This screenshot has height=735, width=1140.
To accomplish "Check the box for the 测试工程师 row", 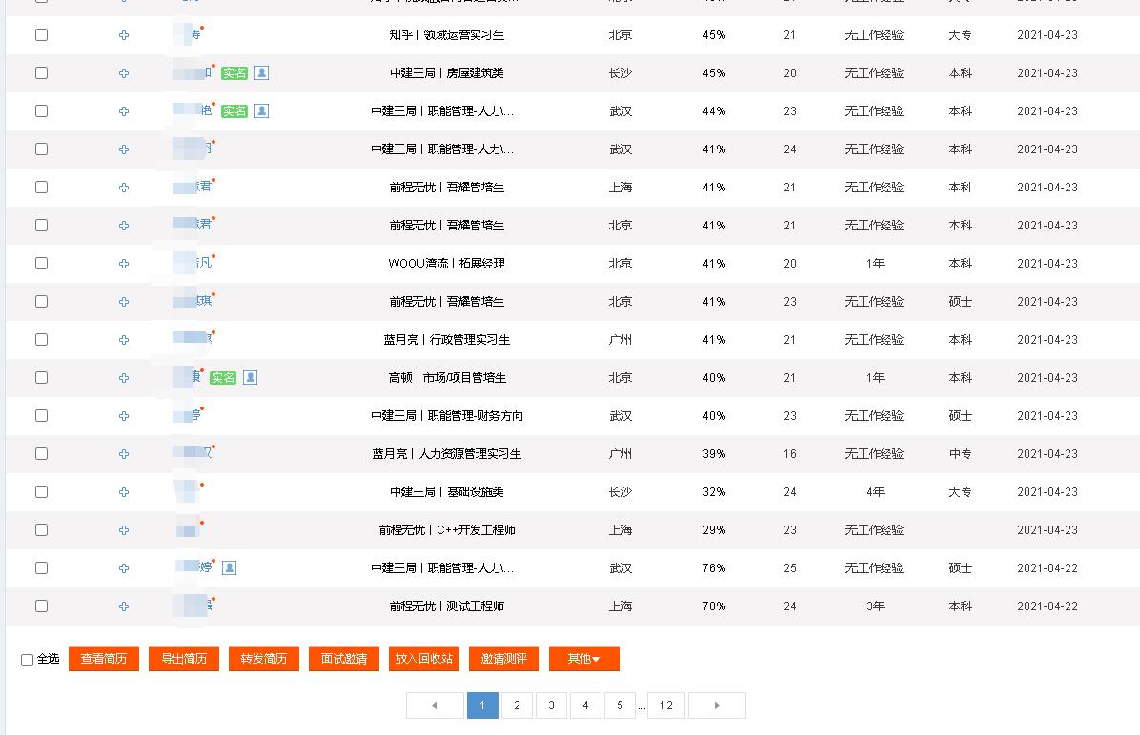I will click(41, 606).
